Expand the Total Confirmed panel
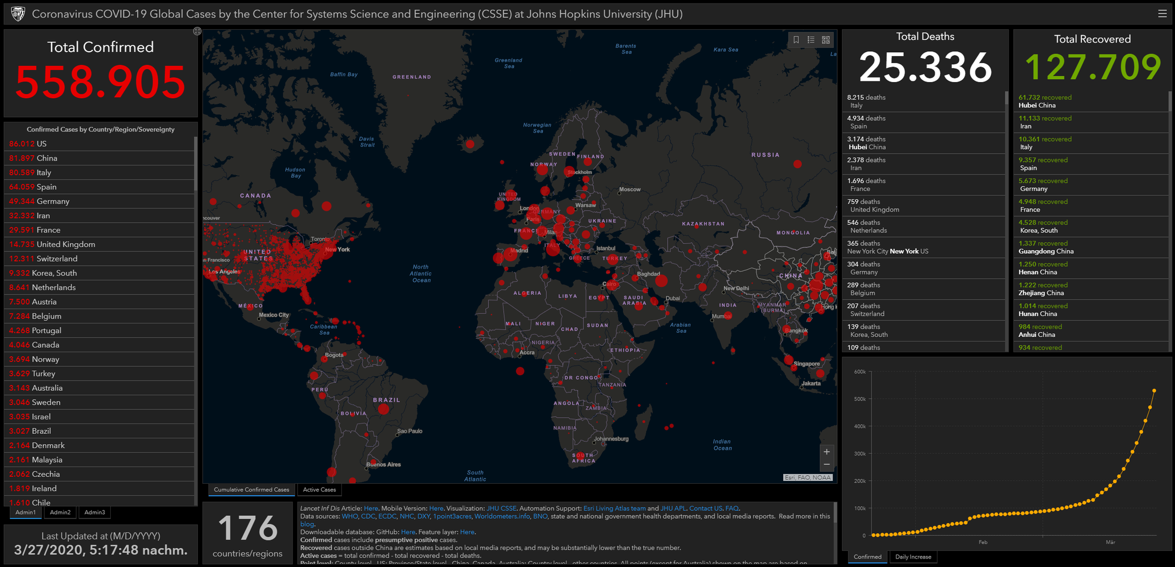The height and width of the screenshot is (567, 1175). pos(197,32)
